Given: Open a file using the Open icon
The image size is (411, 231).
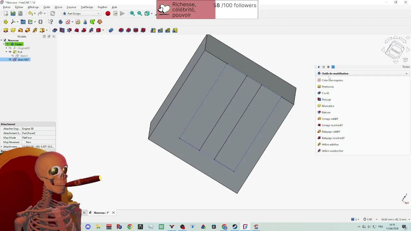Looking at the screenshot, I should pos(13,13).
